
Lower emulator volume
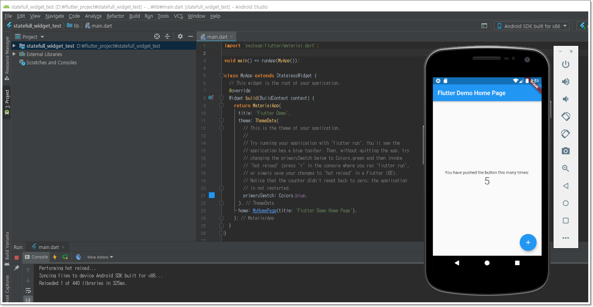click(566, 99)
